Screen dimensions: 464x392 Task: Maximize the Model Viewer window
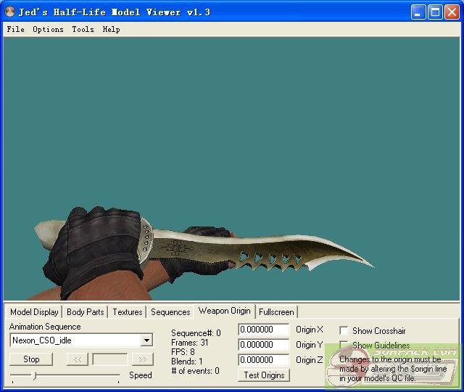435,12
